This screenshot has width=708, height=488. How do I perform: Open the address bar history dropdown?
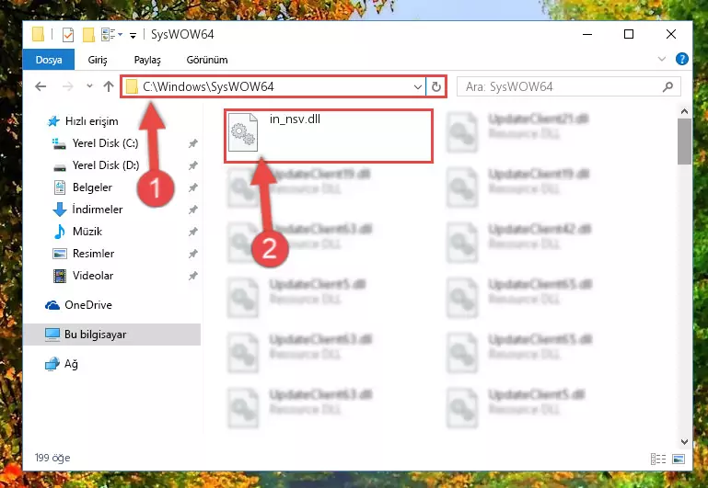point(418,87)
